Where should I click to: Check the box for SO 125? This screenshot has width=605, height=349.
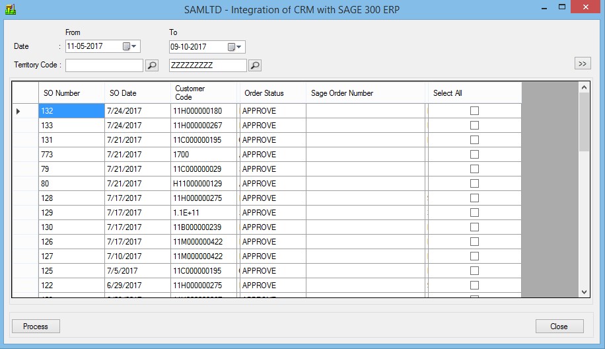pyautogui.click(x=475, y=270)
